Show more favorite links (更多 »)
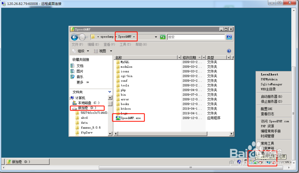The height and width of the screenshot is (173, 299). point(83,82)
